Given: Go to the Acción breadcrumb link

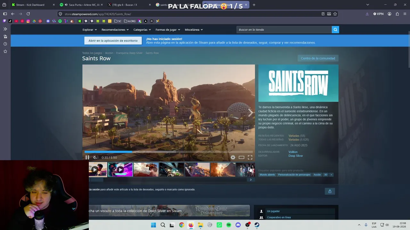Looking at the screenshot, I should (x=109, y=53).
